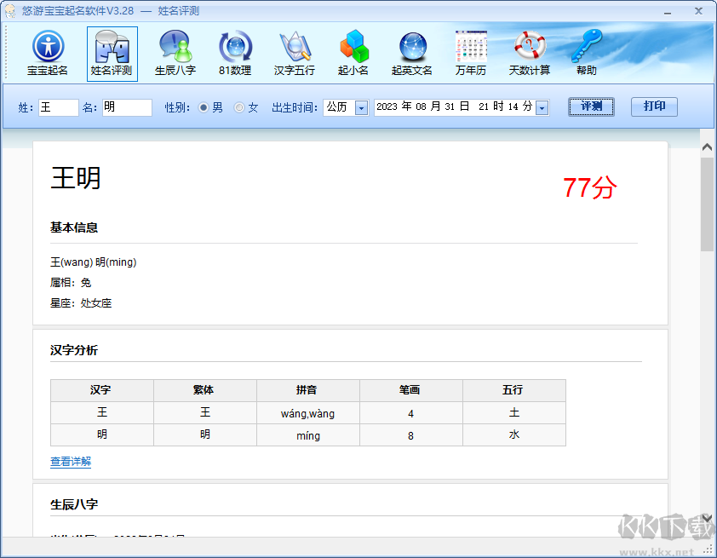
Task: Click the 81数理 icon
Action: [x=234, y=53]
